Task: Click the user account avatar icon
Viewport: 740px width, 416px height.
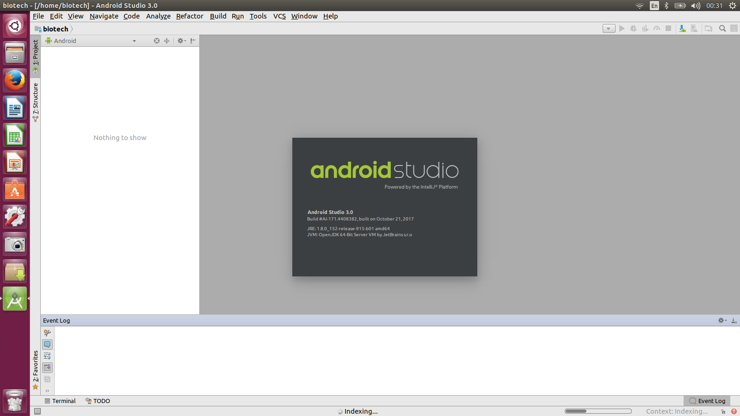Action: coord(734,29)
